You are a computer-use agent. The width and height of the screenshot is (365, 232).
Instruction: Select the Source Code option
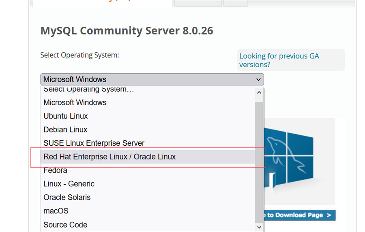pos(65,225)
